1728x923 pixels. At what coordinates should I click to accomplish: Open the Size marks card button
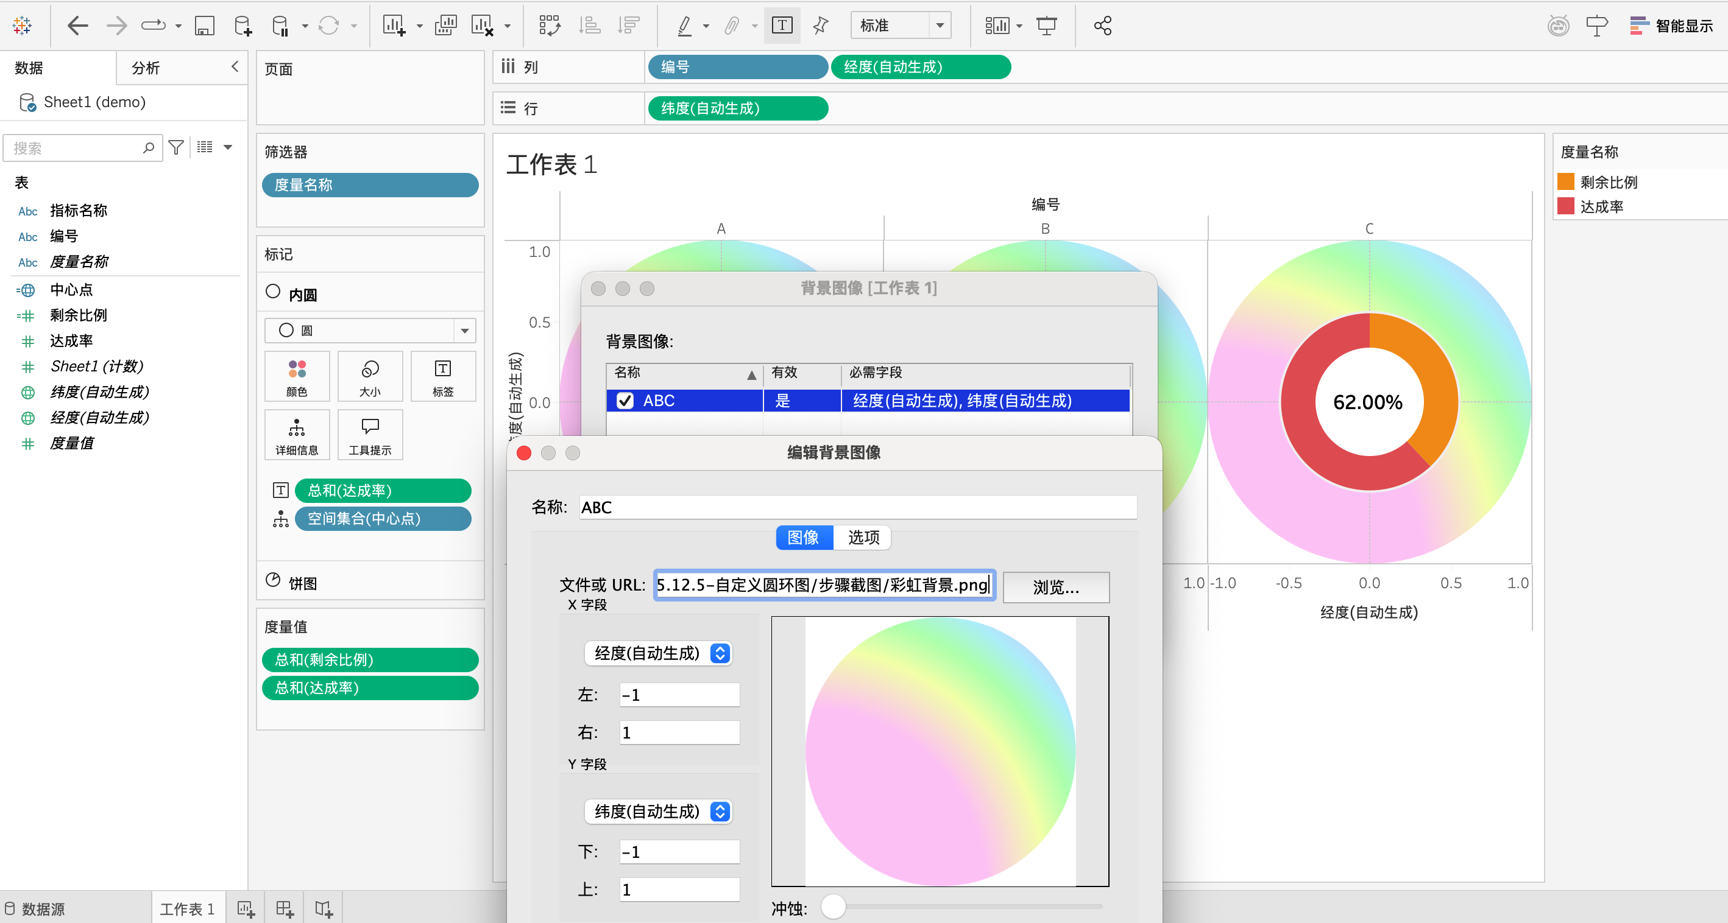point(370,377)
